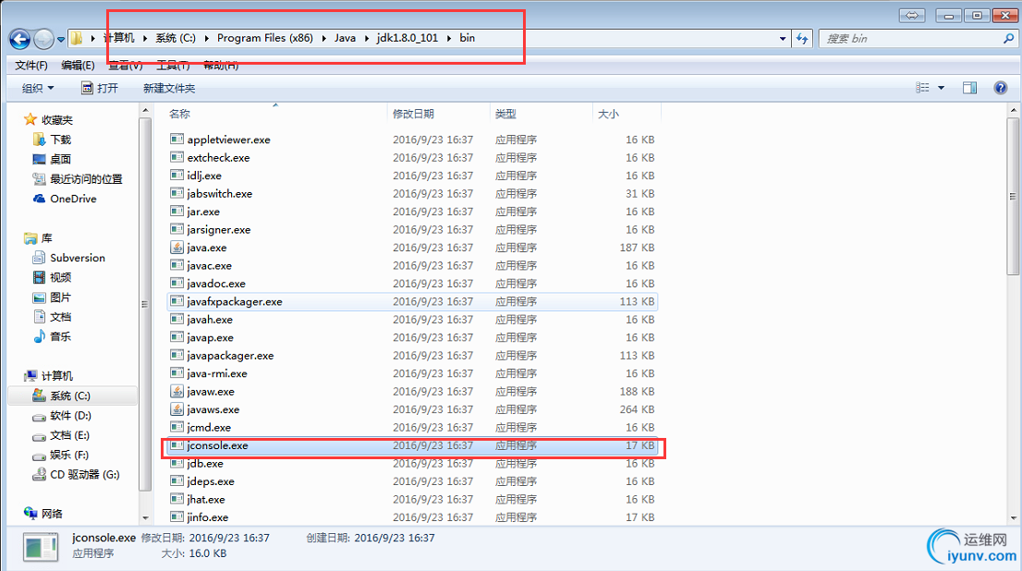This screenshot has width=1022, height=571.
Task: Select the jinfo.exe file name
Action: click(207, 517)
